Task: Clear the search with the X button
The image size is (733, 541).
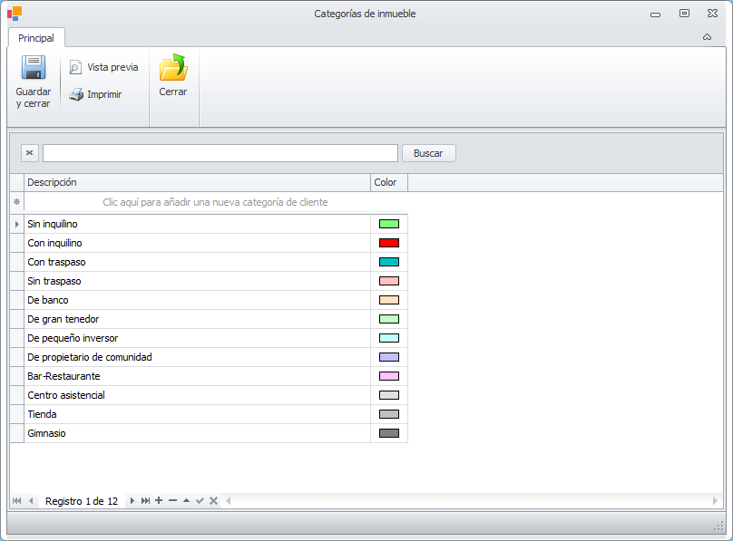Action: pos(29,153)
